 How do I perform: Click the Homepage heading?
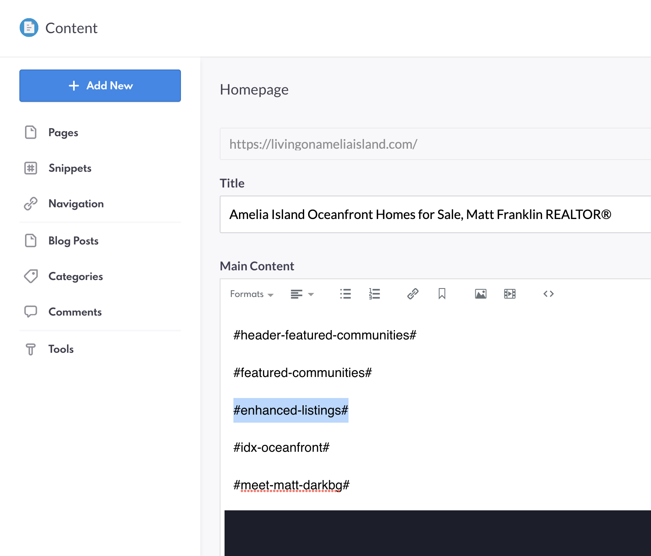(x=254, y=90)
